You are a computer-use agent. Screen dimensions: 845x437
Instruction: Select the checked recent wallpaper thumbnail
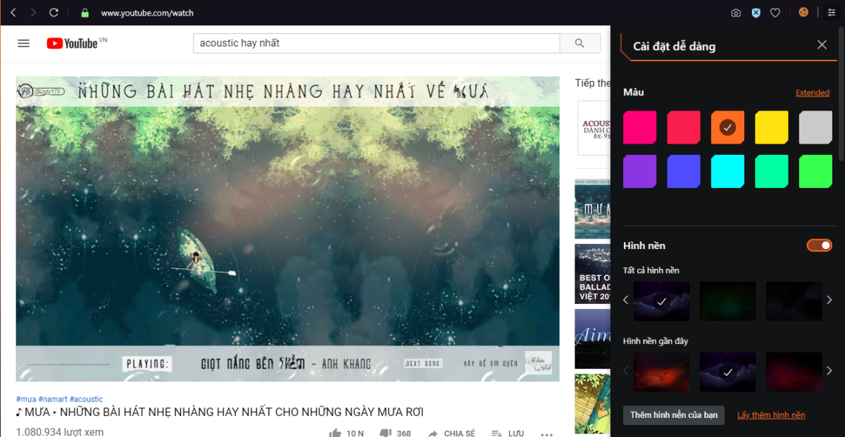coord(727,372)
